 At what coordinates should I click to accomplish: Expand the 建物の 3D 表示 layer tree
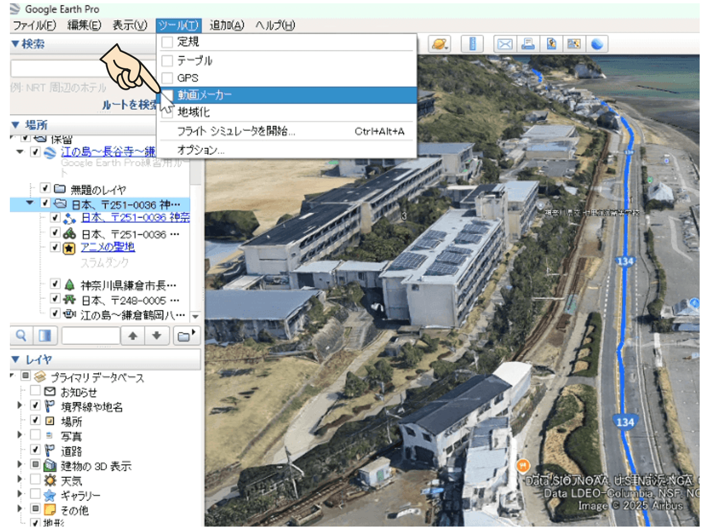[19, 465]
